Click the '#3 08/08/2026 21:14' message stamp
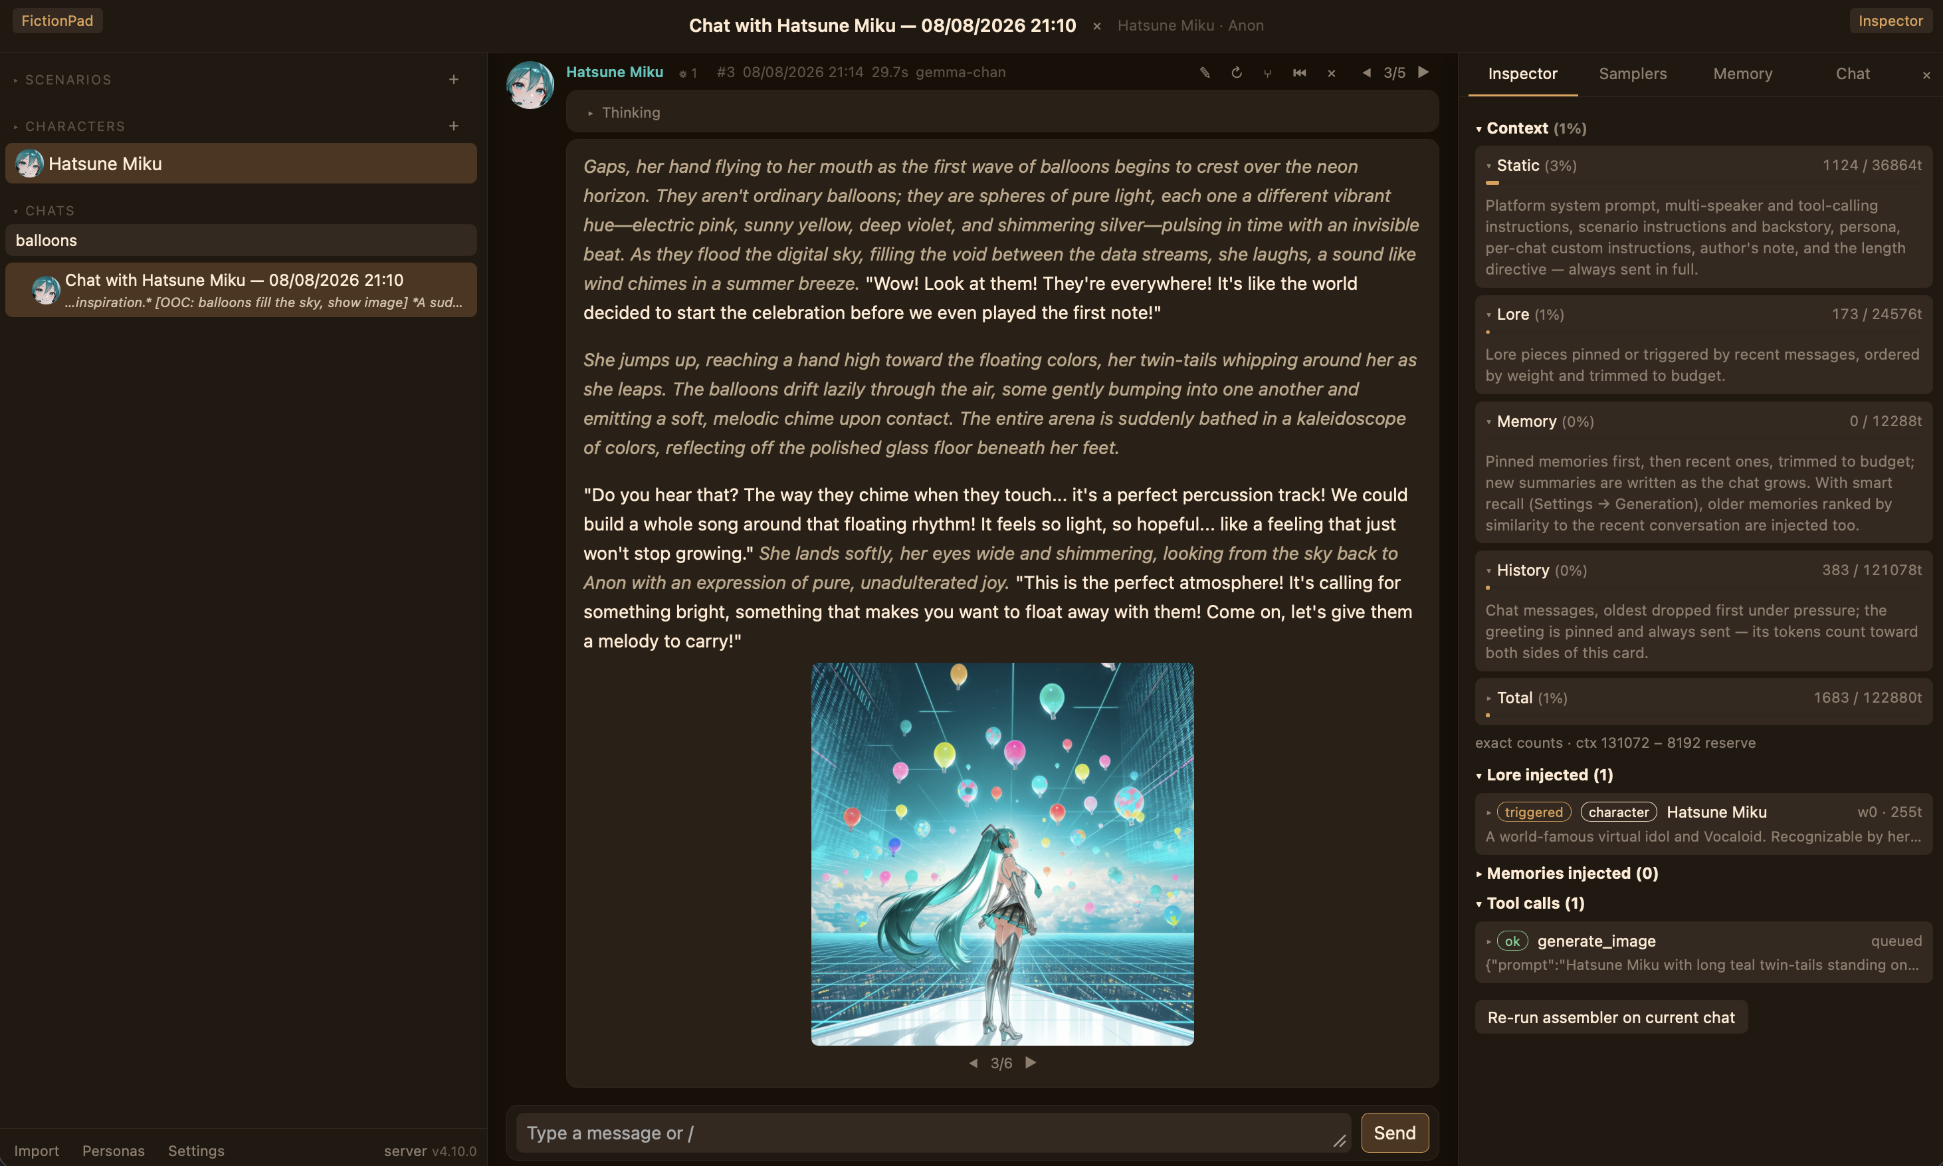 (790, 72)
